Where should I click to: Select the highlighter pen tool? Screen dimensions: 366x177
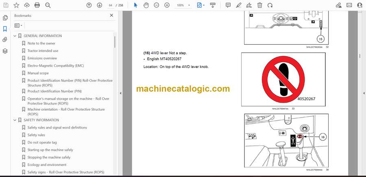pos(239,5)
